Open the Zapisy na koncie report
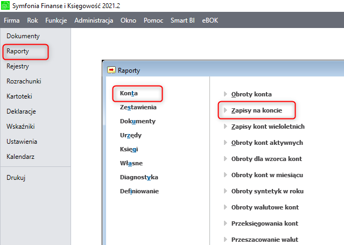Image resolution: width=344 pixels, height=245 pixels. tap(257, 110)
